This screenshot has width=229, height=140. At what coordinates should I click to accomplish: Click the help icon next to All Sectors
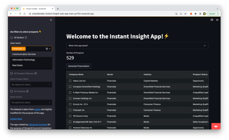tap(26, 38)
